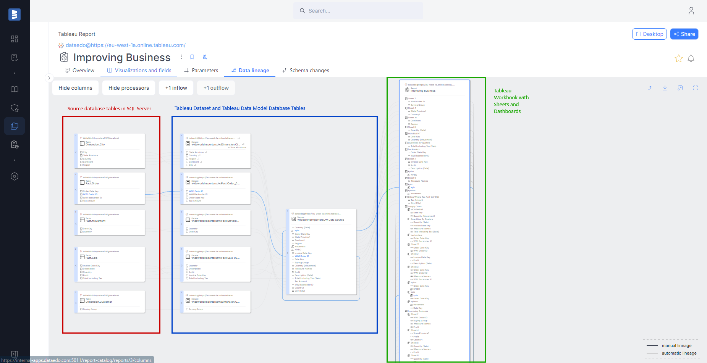Screen dimensions: 707x363
Task: Expand arrow on Fact.Sale_02 dataset node
Action: (181, 265)
